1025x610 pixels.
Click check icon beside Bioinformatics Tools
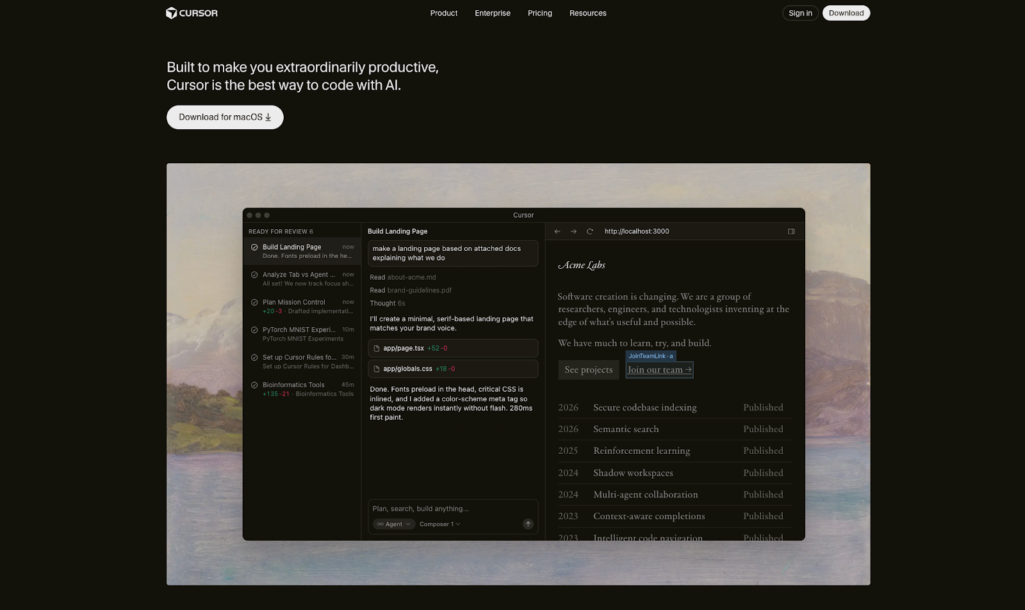point(254,385)
